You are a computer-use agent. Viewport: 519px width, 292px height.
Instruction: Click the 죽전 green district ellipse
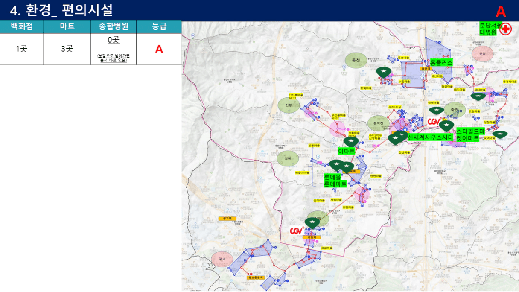click(455, 109)
